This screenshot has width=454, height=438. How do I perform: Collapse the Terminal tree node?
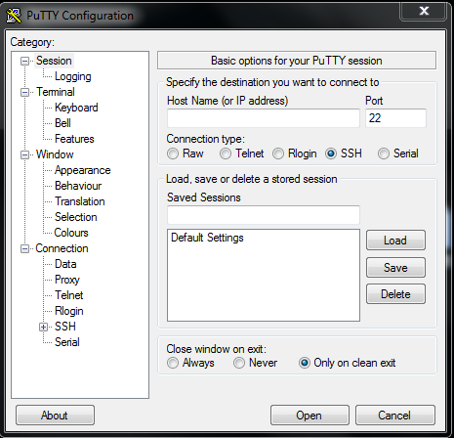point(24,92)
